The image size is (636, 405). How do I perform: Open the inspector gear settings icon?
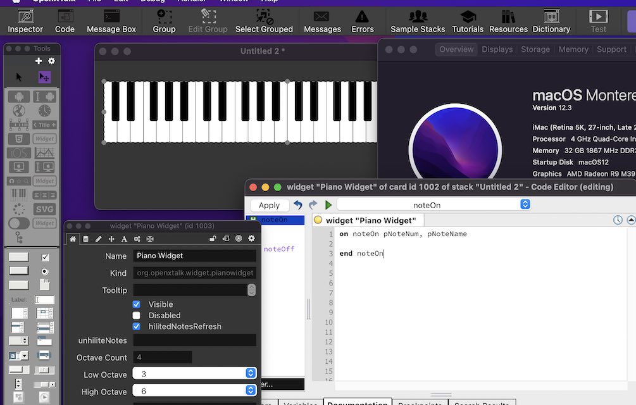pos(251,239)
